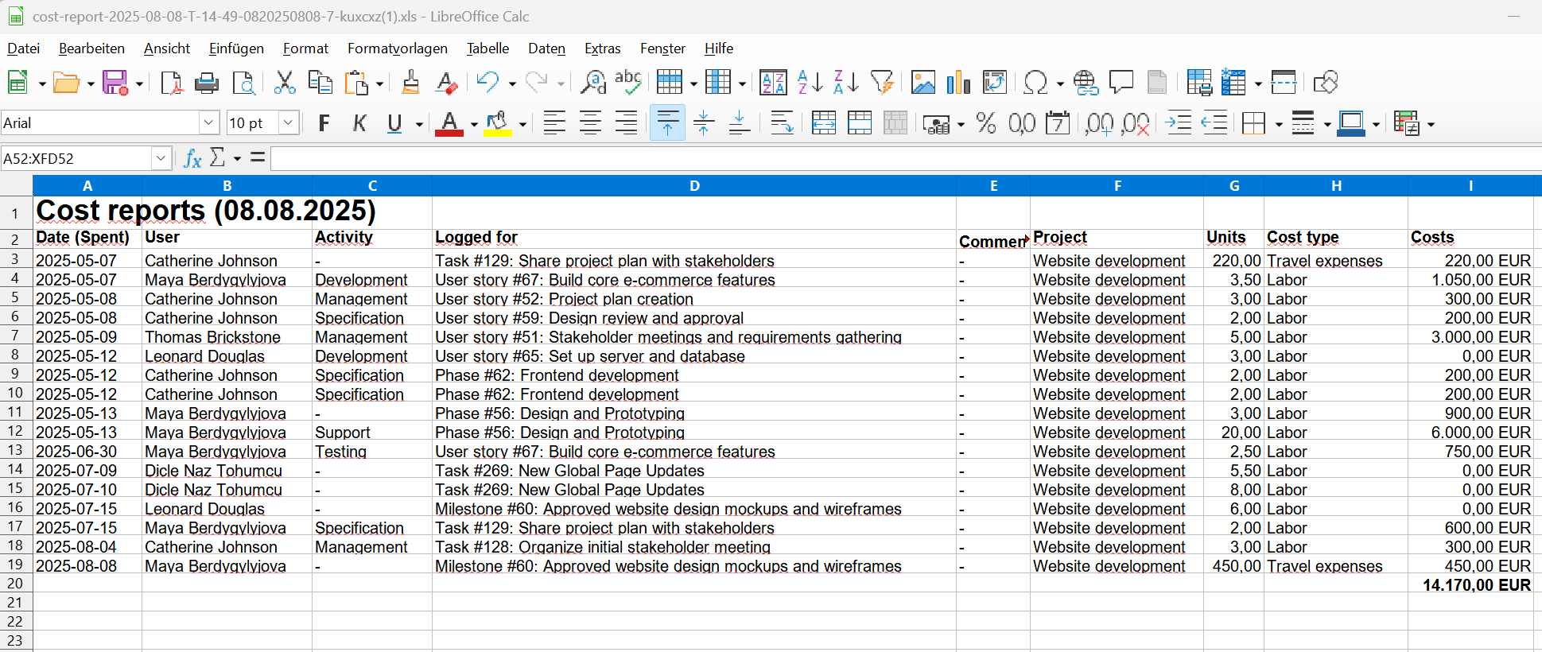Apply the yellow background highlight color

pos(498,123)
